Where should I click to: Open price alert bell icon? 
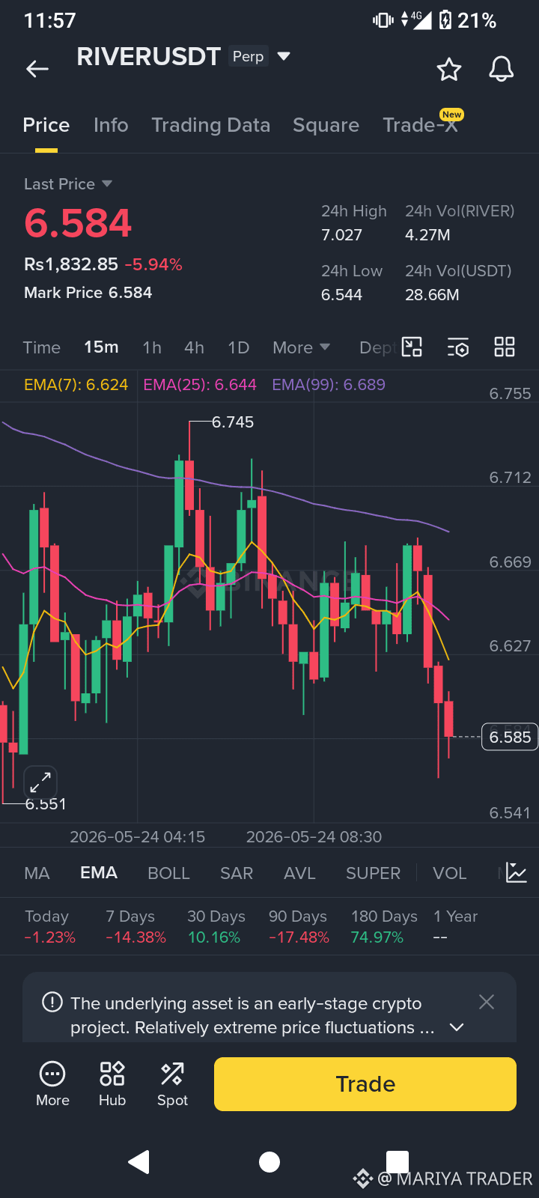(x=502, y=69)
